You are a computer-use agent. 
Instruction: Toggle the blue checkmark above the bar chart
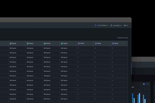(144, 84)
